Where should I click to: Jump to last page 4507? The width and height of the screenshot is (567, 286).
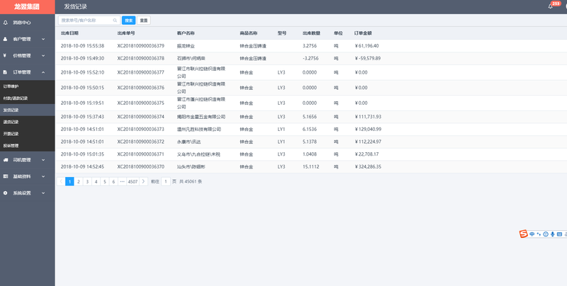point(133,182)
